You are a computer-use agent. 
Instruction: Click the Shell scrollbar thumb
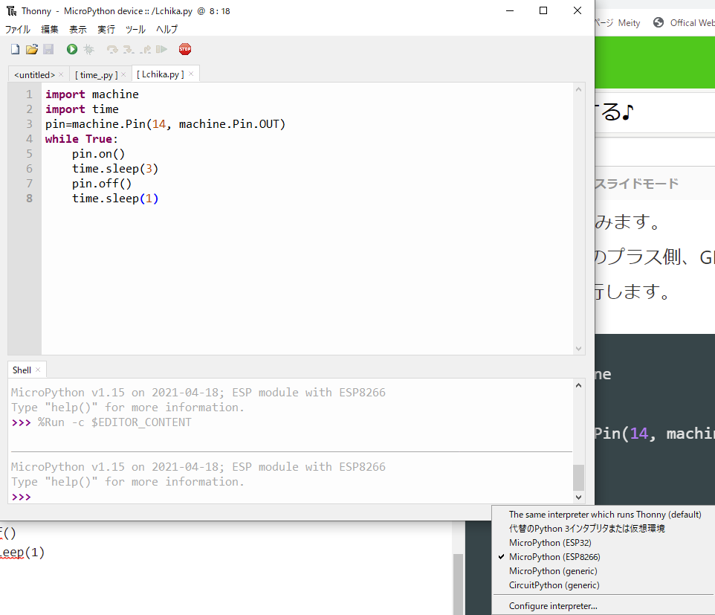coord(579,477)
